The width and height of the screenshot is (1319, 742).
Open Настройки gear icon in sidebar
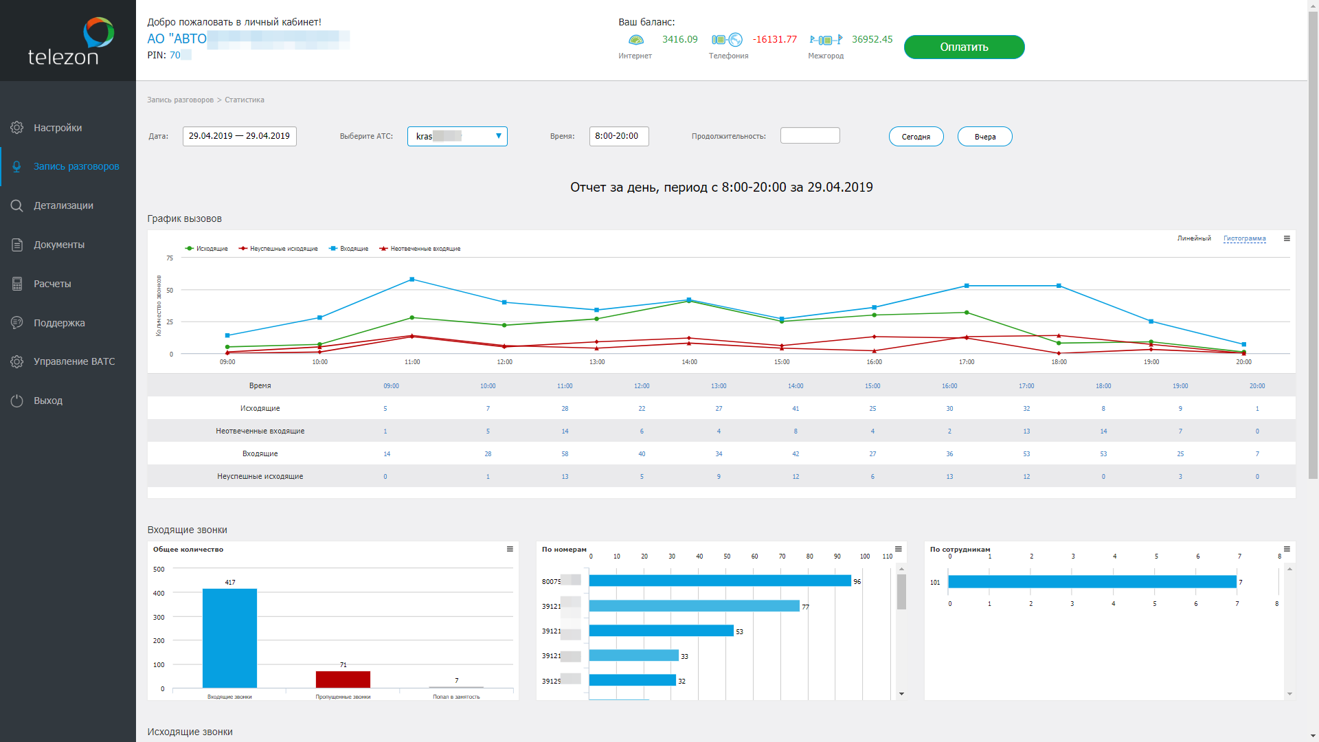(17, 128)
